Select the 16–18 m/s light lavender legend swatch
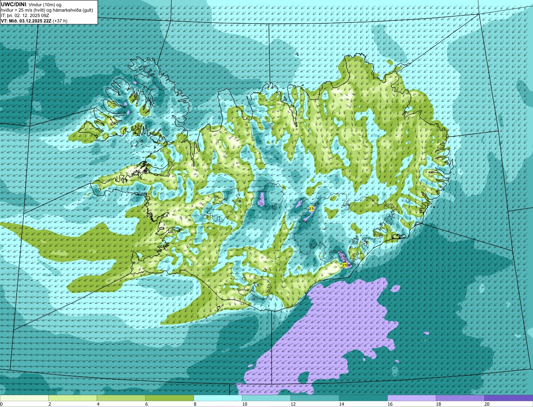The image size is (533, 407). pyautogui.click(x=412, y=398)
